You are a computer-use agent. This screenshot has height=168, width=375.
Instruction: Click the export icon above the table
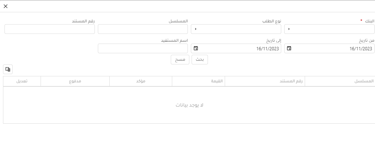coord(8,69)
